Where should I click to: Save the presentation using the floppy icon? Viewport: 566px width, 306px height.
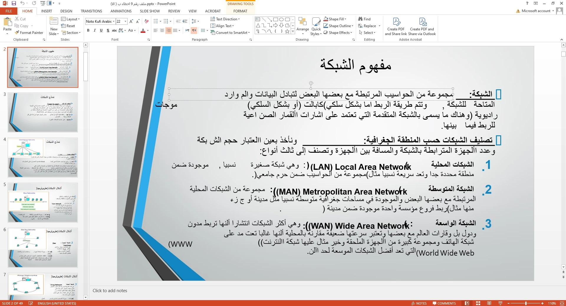(x=14, y=3)
